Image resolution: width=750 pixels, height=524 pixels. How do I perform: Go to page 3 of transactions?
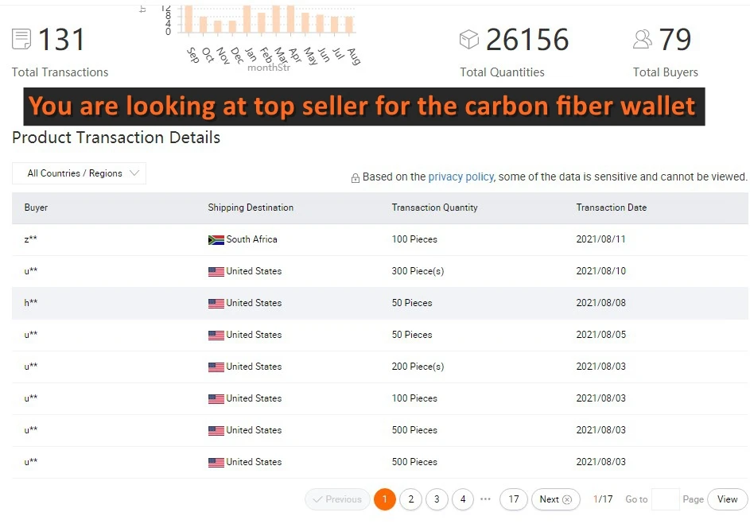tap(437, 499)
